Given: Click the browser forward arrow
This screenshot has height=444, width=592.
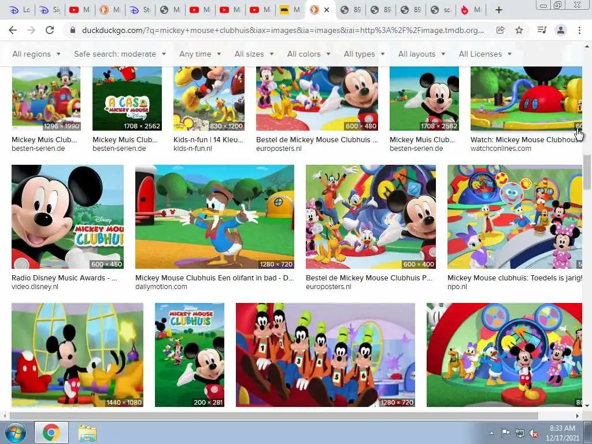Looking at the screenshot, I should [x=31, y=30].
